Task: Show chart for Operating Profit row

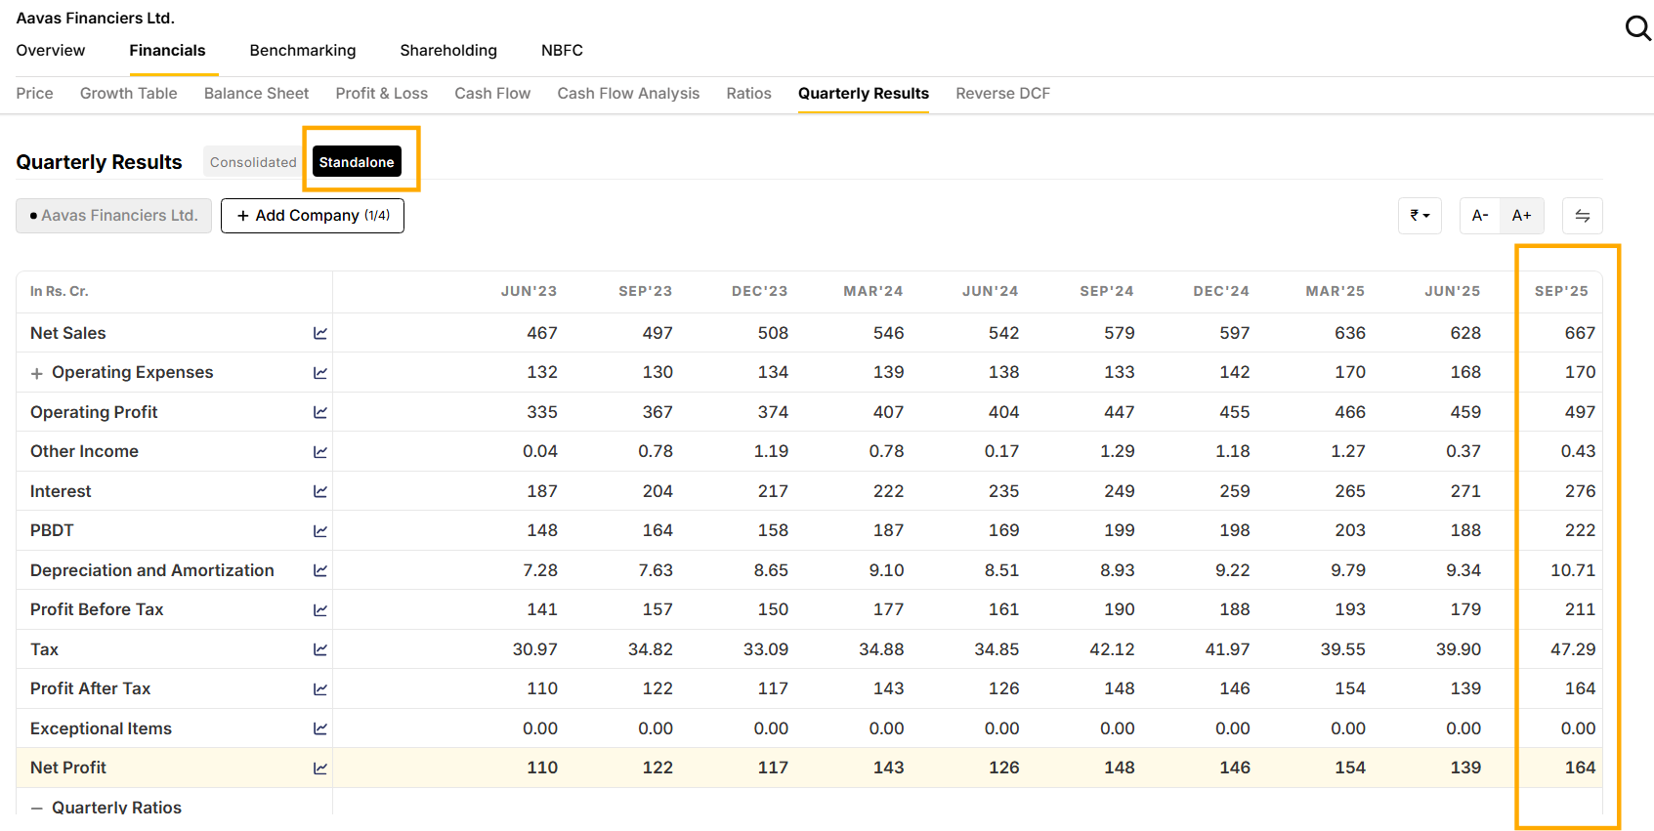Action: (x=319, y=413)
